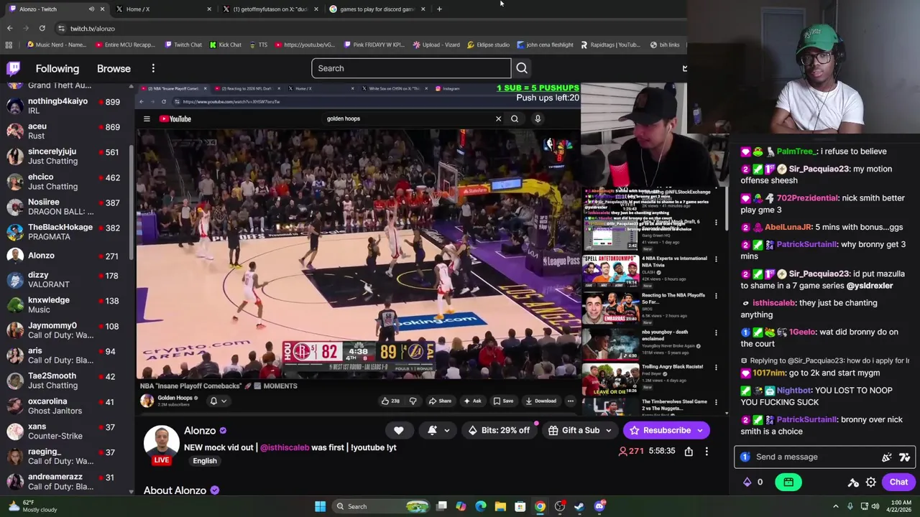Show hidden system tray icons chevron
Screen dimensions: 920x517
pos(835,506)
